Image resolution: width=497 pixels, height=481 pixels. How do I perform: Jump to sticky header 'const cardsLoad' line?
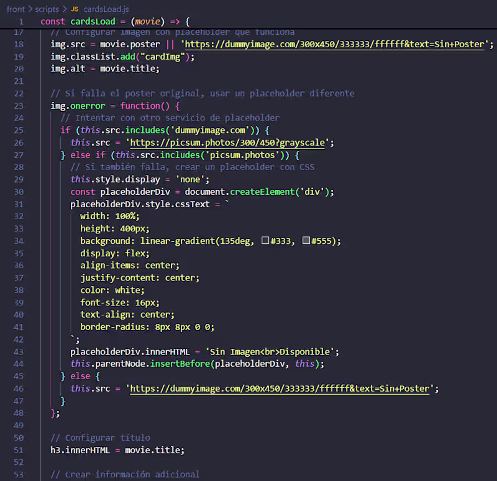115,22
